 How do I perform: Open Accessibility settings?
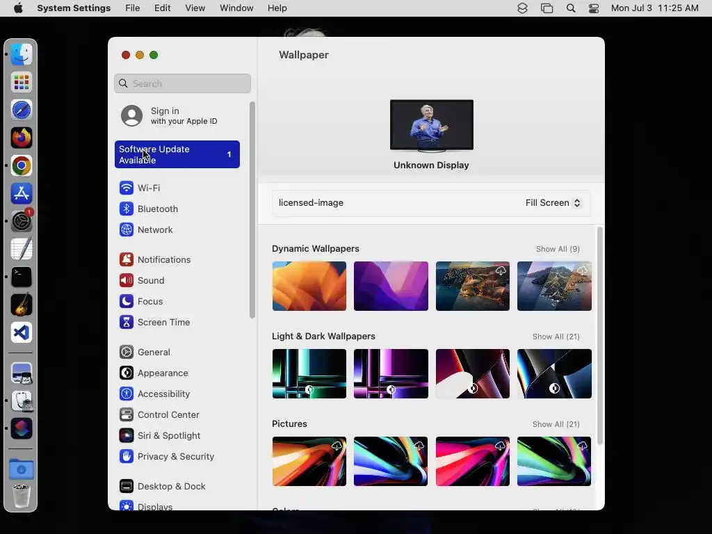click(x=154, y=394)
